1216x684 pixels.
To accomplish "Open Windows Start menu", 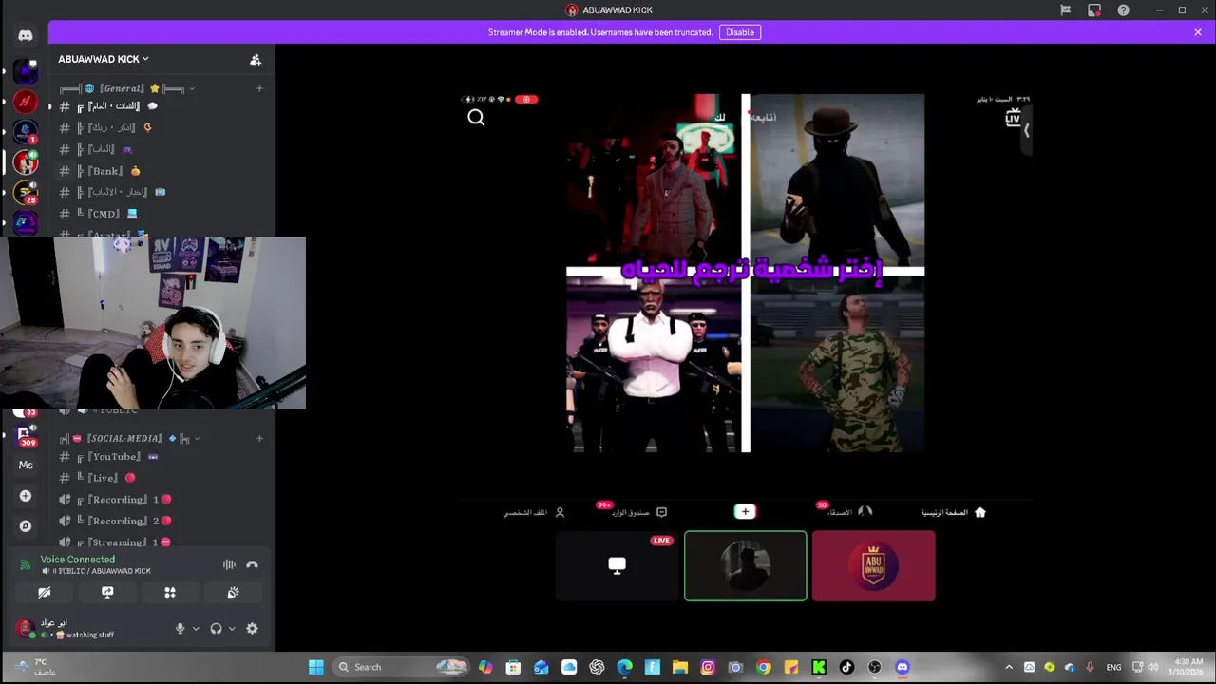I will [x=316, y=667].
